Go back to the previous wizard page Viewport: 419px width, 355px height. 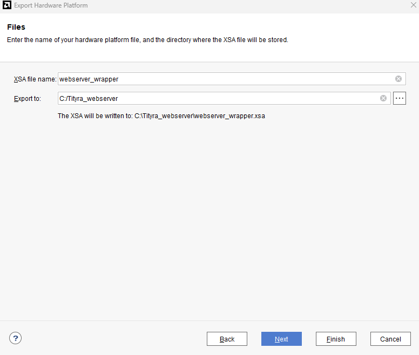[227, 339]
